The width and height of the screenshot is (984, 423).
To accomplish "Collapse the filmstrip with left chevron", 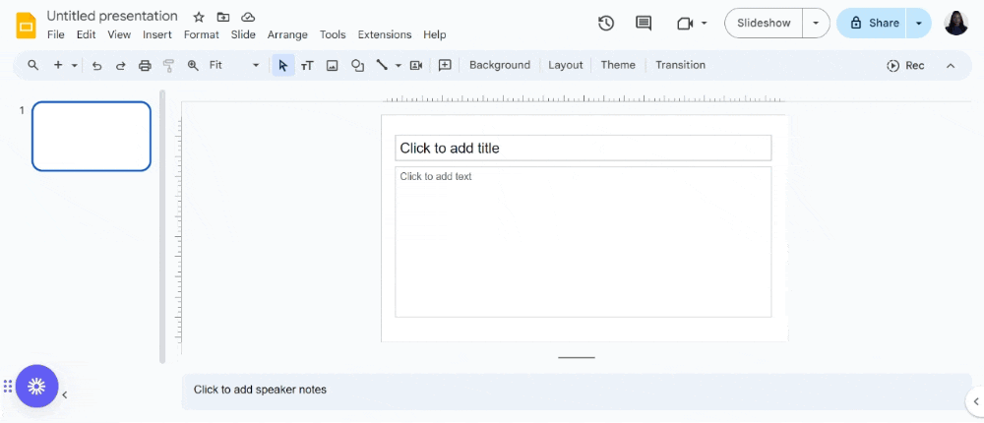I will [x=65, y=394].
